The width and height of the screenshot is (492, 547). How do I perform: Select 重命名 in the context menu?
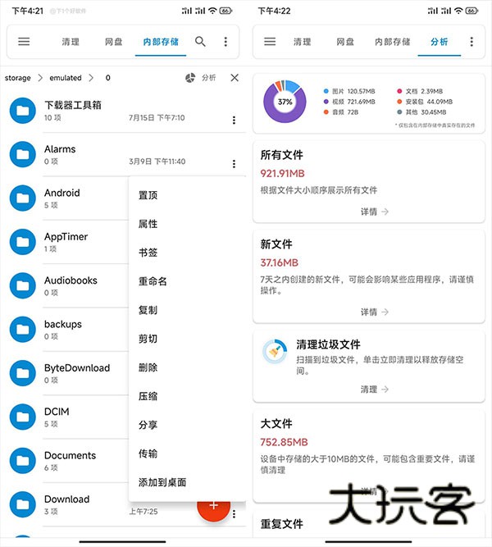tap(153, 281)
